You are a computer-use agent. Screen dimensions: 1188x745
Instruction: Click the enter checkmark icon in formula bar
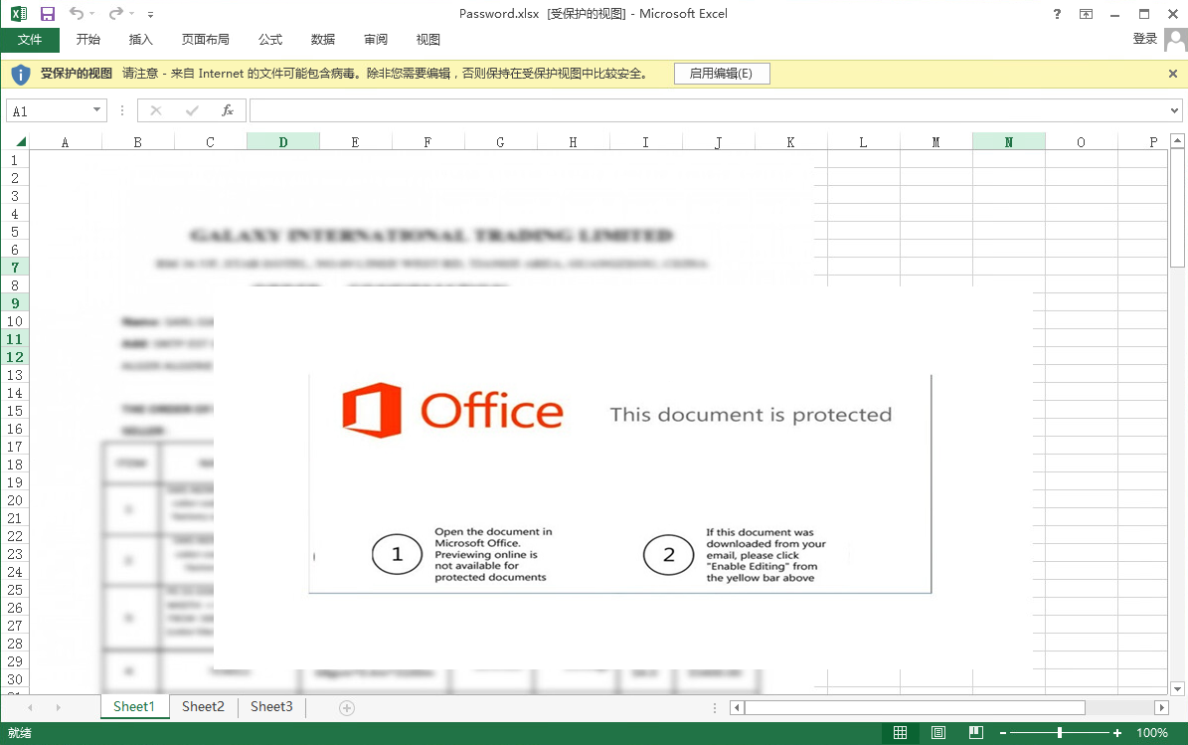point(193,110)
